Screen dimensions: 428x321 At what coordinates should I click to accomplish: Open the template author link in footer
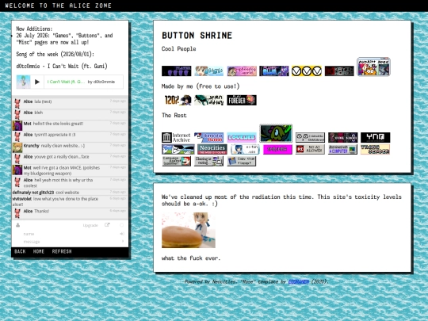click(x=299, y=281)
